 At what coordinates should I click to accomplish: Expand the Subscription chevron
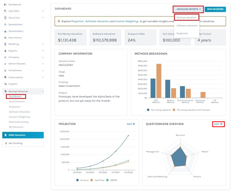[43, 77]
